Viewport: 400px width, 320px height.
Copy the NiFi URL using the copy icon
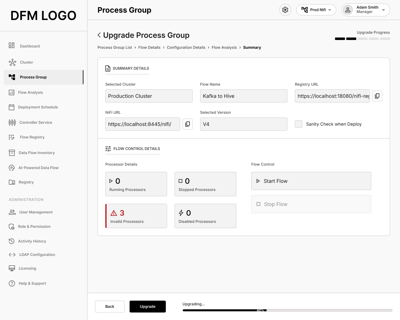[x=187, y=124]
